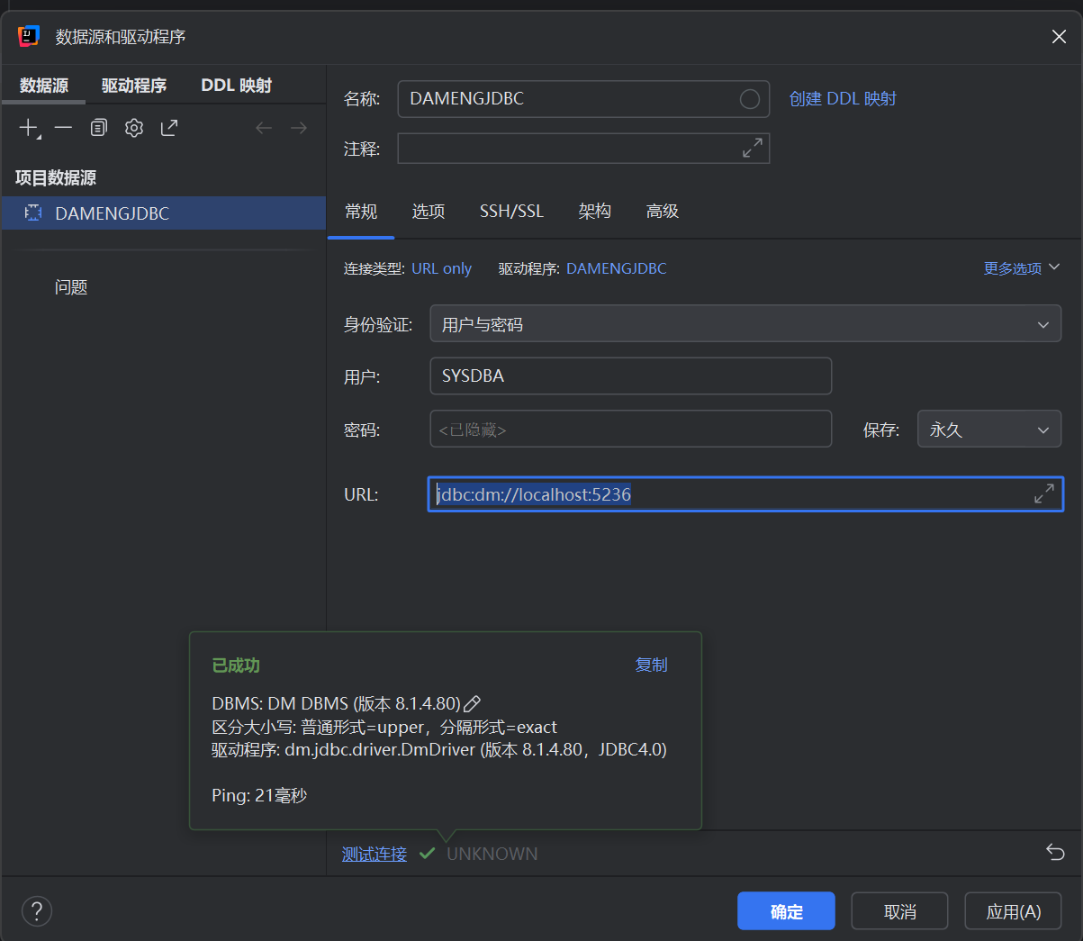Open the 高级 tab

662,211
